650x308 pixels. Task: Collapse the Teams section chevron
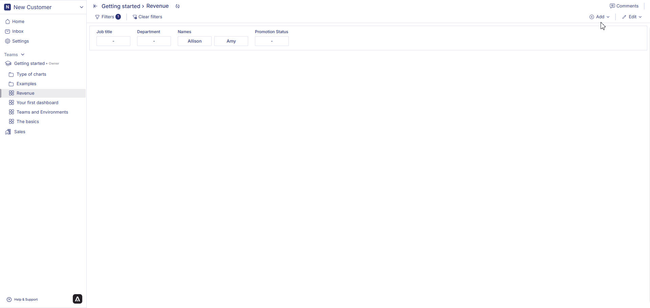[23, 54]
